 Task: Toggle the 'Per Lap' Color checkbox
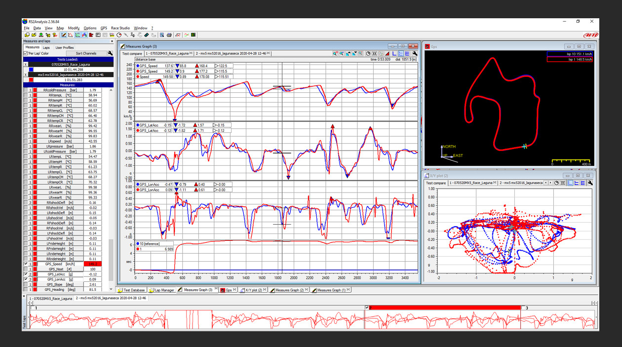[26, 53]
